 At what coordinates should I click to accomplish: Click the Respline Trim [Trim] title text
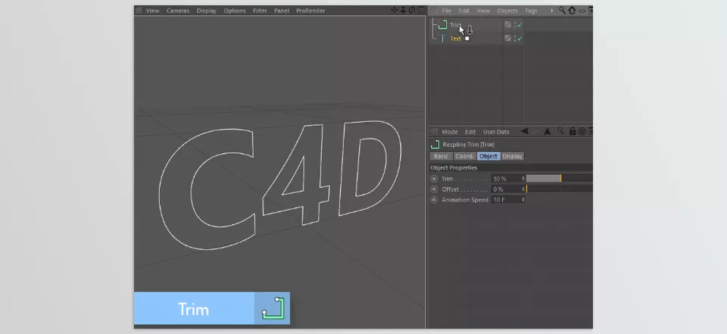pyautogui.click(x=468, y=145)
